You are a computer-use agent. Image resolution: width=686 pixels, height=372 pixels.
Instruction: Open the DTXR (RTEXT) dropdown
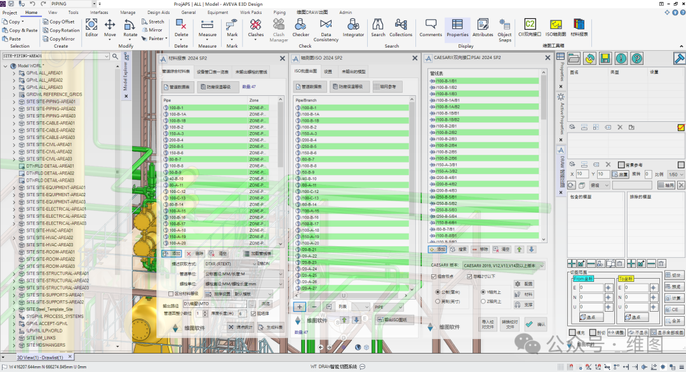[x=231, y=264]
